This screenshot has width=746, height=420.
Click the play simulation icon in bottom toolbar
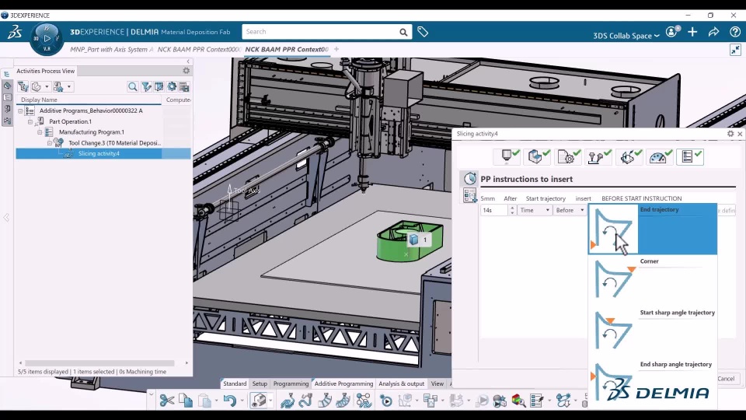coord(386,401)
